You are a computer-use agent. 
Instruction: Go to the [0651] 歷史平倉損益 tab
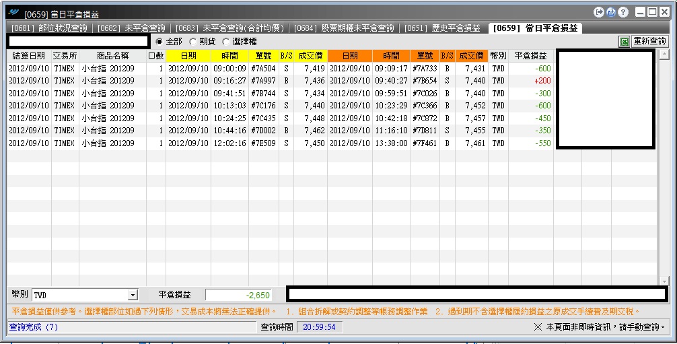point(443,28)
